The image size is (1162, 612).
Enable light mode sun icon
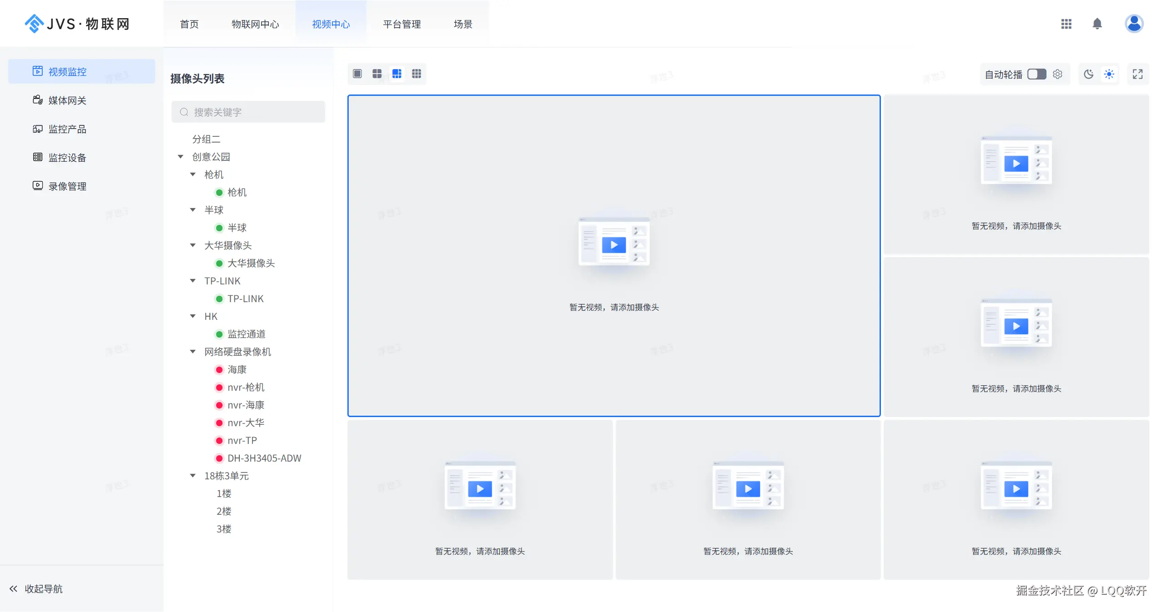(1109, 74)
